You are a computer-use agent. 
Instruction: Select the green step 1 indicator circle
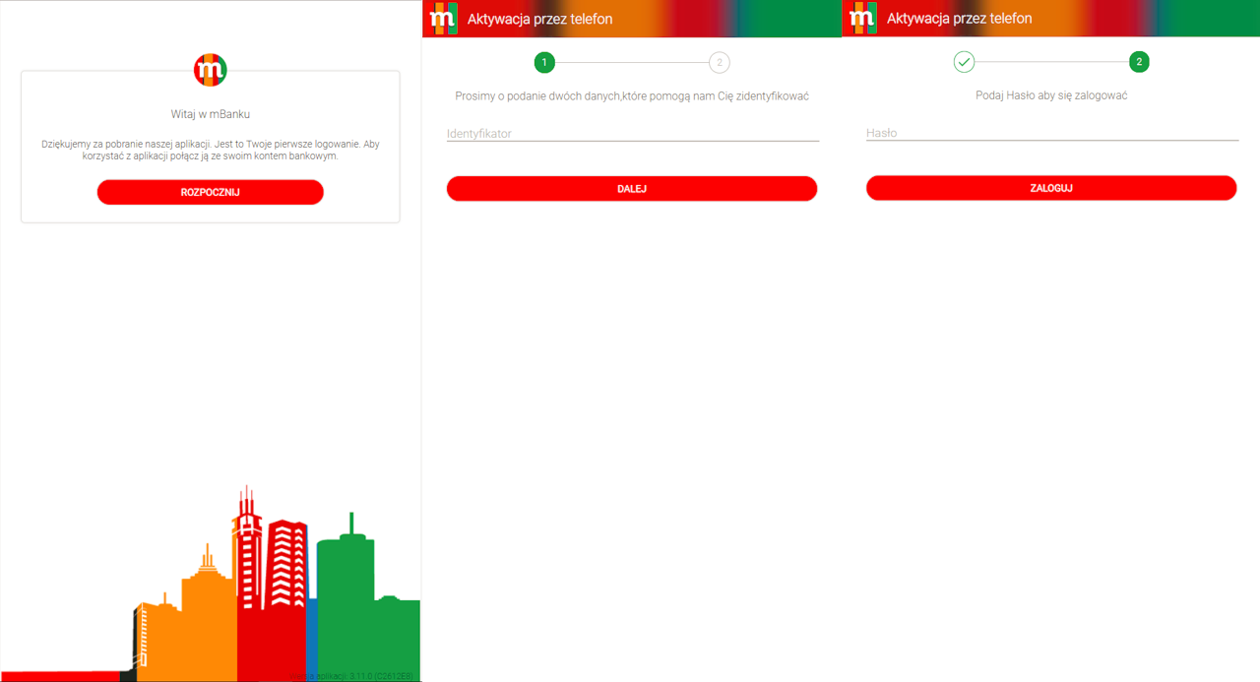tap(544, 61)
